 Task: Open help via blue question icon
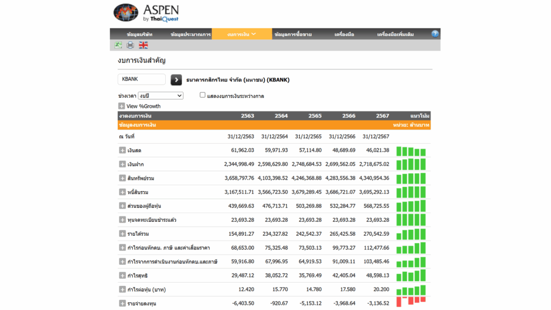pos(435,34)
